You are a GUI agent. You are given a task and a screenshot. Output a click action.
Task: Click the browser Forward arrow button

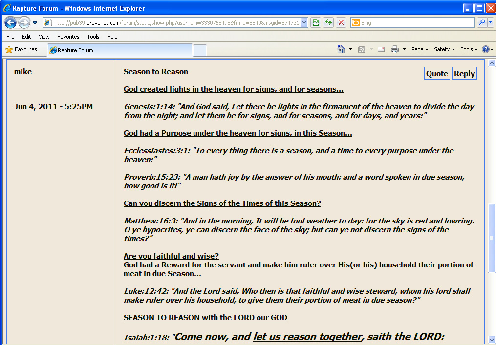[x=24, y=23]
